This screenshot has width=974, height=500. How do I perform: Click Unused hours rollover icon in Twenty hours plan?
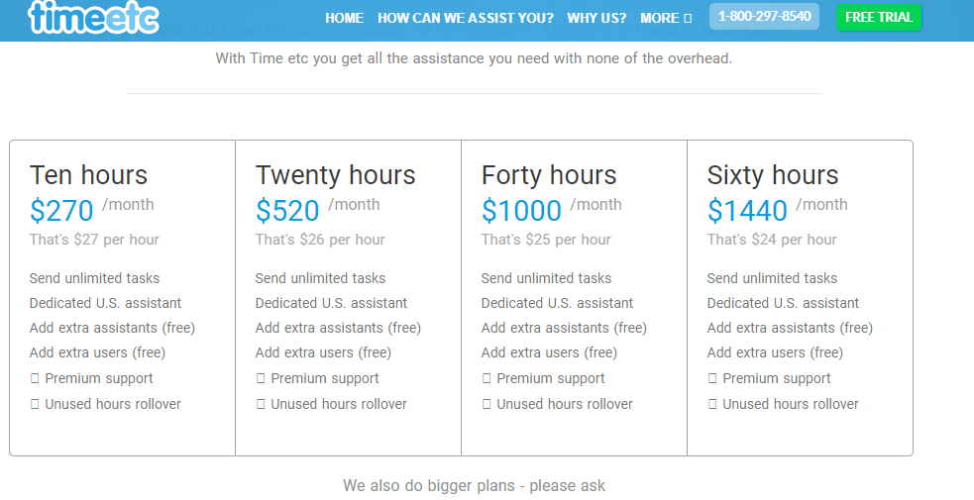[x=261, y=404]
